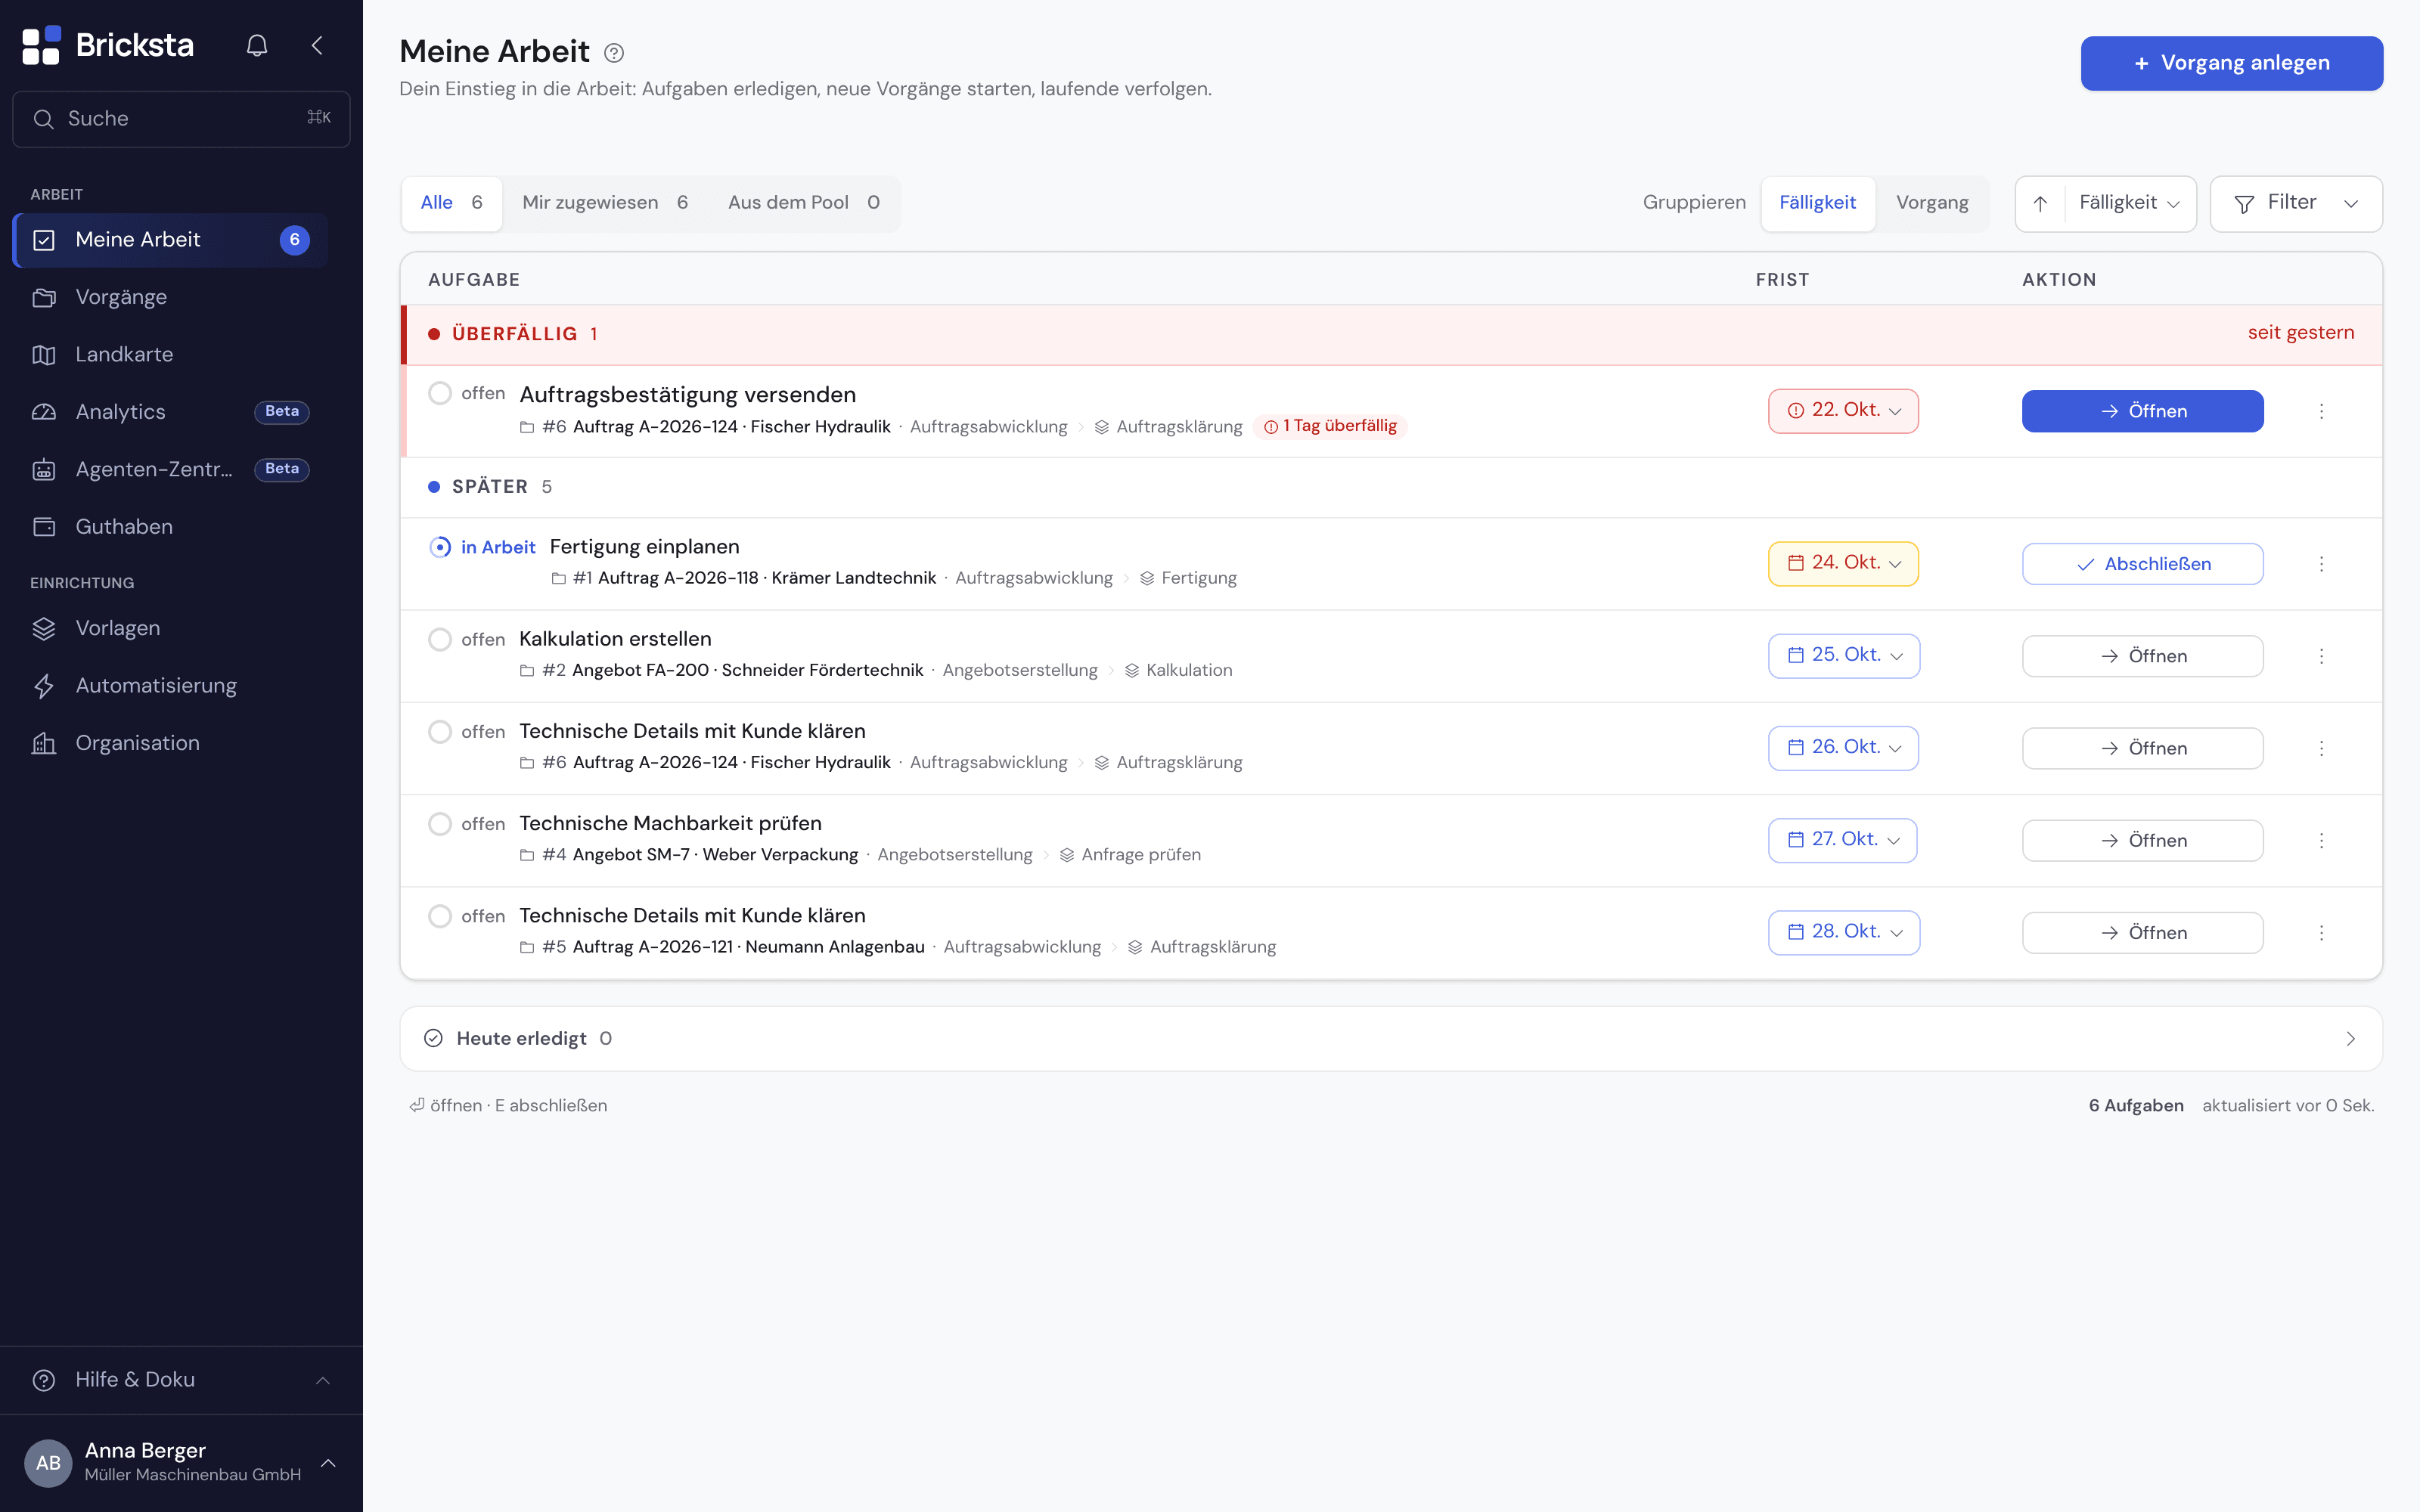Focus the Suche search field
This screenshot has height=1512, width=2420.
(x=181, y=119)
